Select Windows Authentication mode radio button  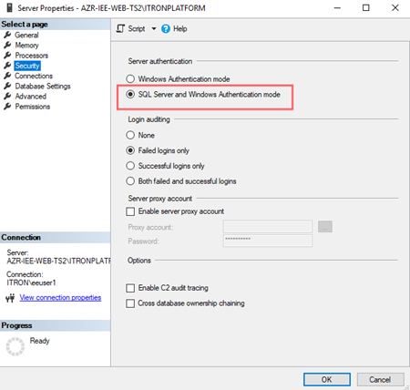(x=130, y=79)
